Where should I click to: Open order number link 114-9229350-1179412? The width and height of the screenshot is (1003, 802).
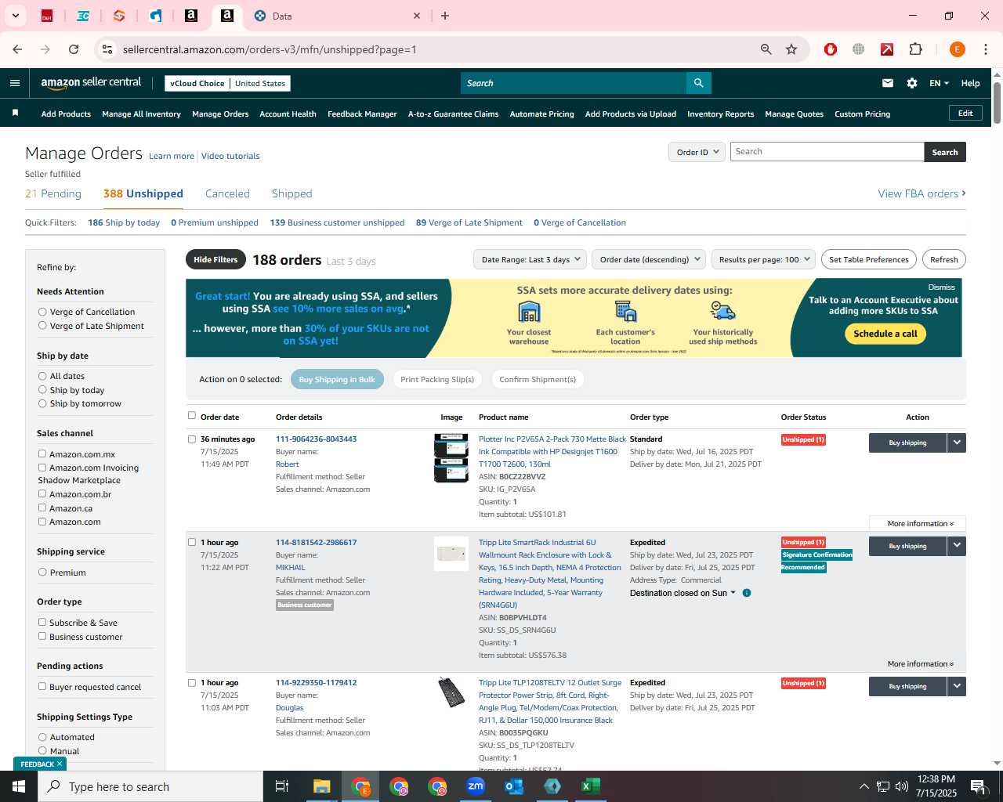[316, 682]
